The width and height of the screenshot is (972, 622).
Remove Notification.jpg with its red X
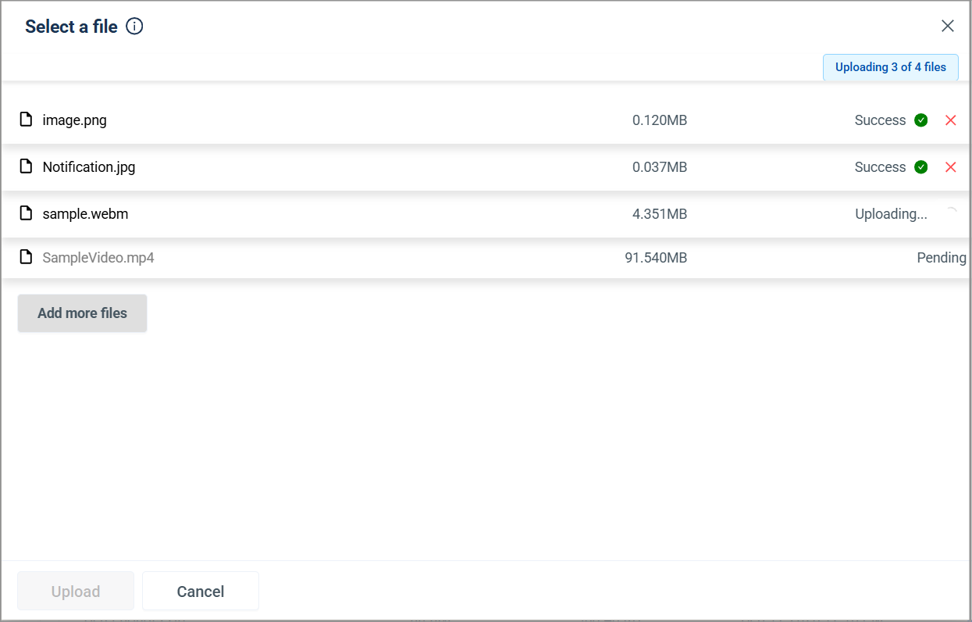tap(951, 167)
